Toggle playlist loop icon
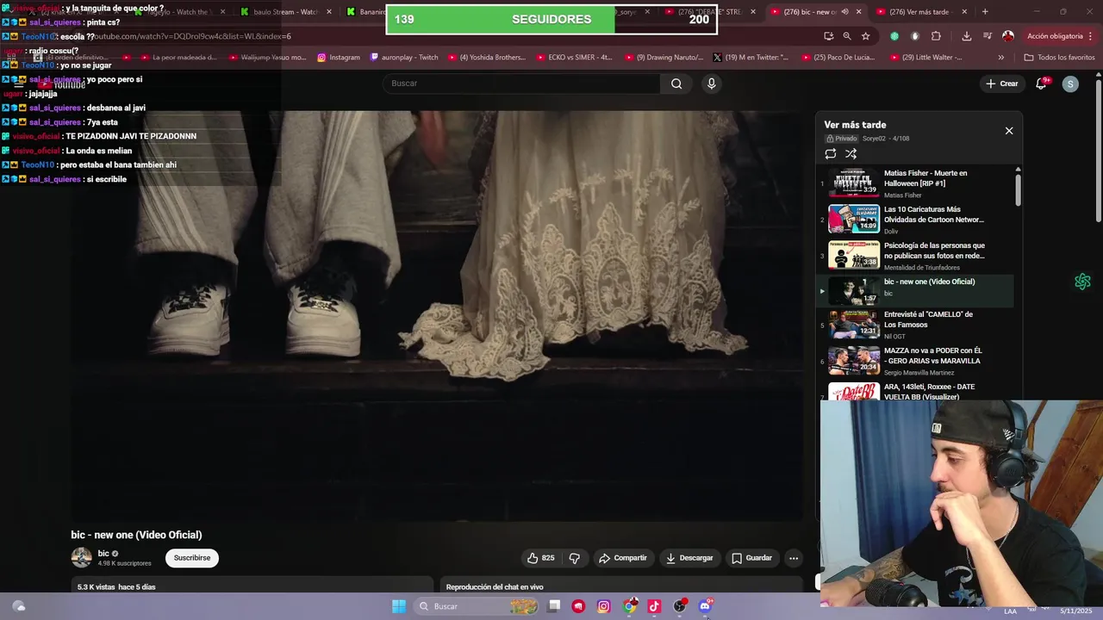The image size is (1103, 620). point(830,154)
